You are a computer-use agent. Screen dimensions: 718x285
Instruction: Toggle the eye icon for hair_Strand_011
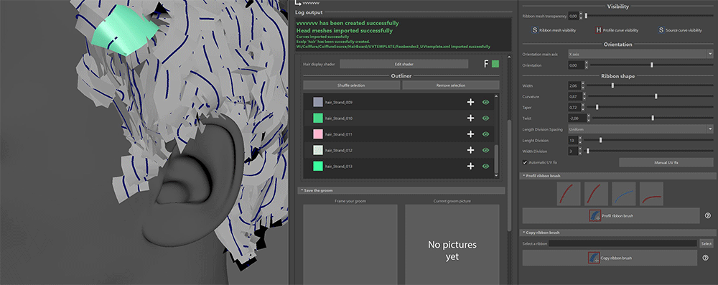[x=486, y=134]
